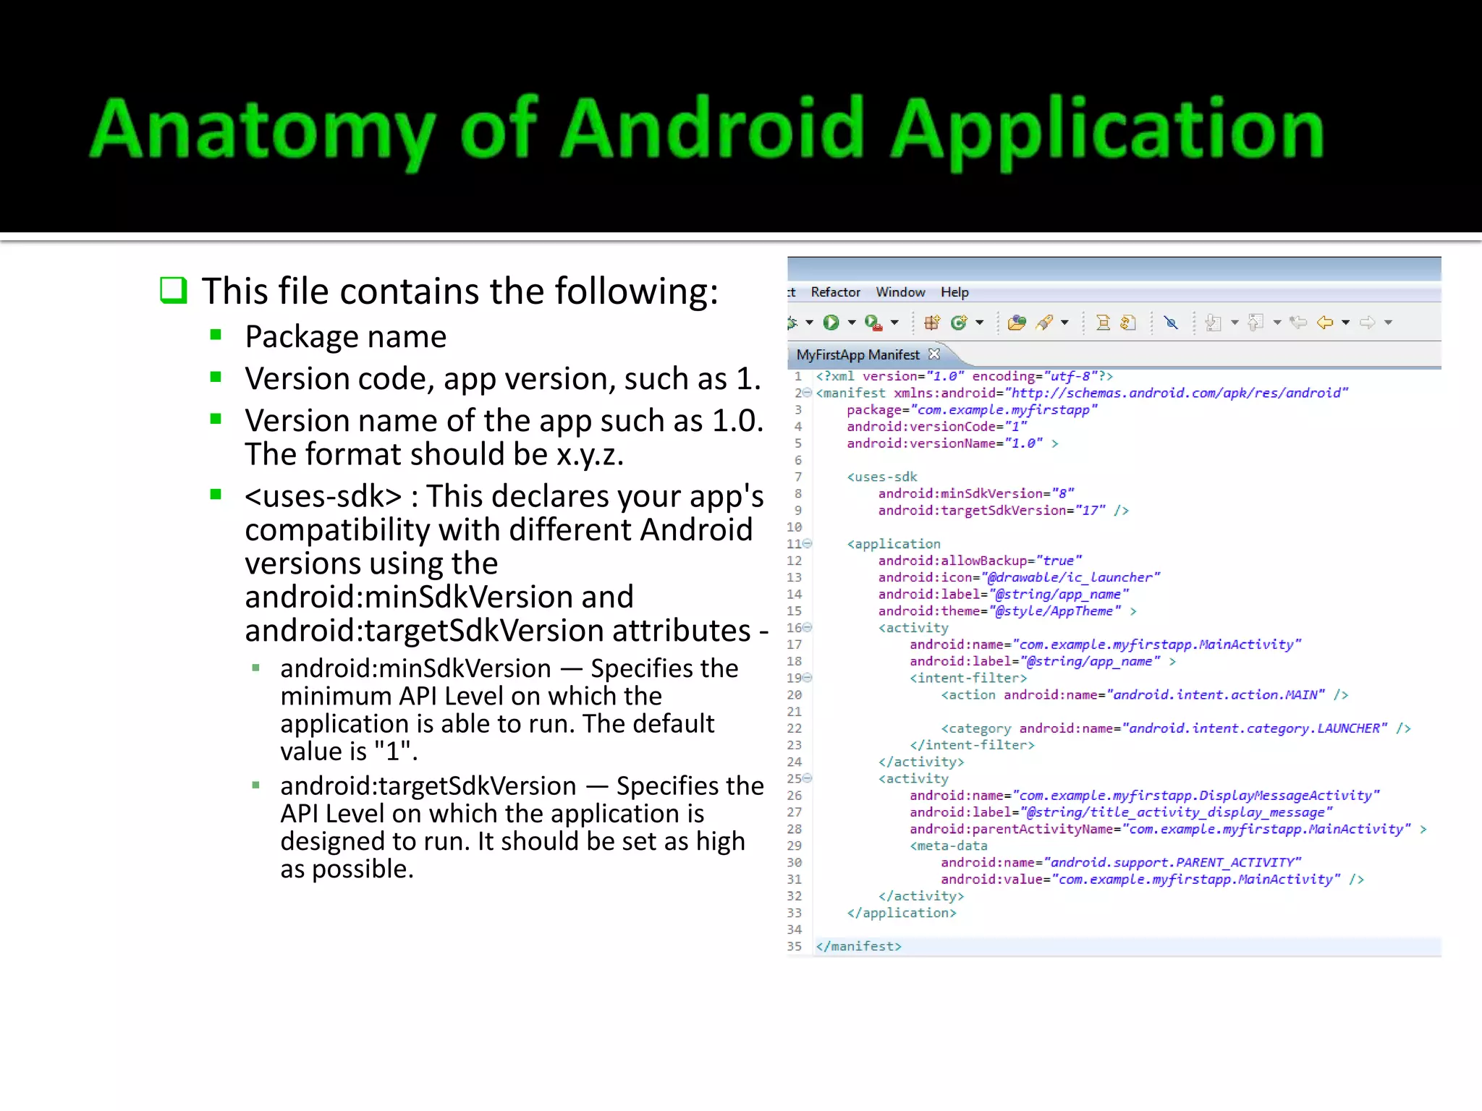Click the android:allowBackup="true" line
The height and width of the screenshot is (1111, 1482).
pyautogui.click(x=980, y=561)
